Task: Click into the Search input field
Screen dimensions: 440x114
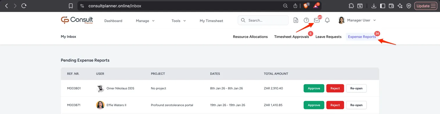Action: pyautogui.click(x=263, y=20)
